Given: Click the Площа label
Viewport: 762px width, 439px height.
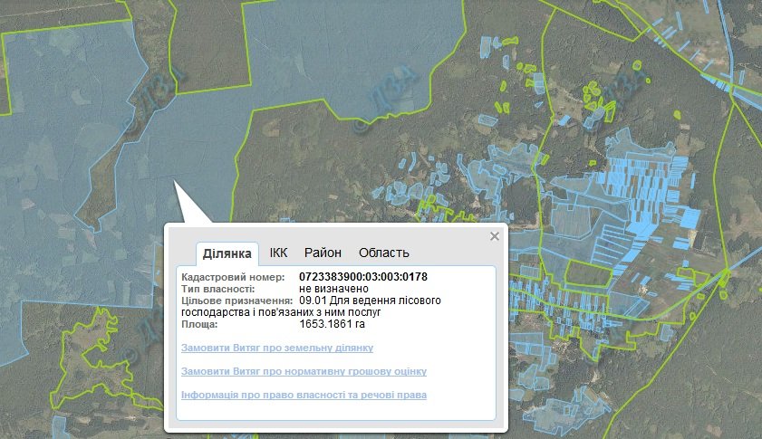Looking at the screenshot, I should [x=200, y=323].
